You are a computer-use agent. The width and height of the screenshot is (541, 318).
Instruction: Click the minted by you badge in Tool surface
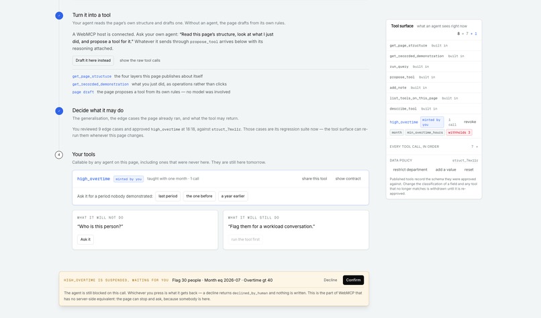point(432,122)
